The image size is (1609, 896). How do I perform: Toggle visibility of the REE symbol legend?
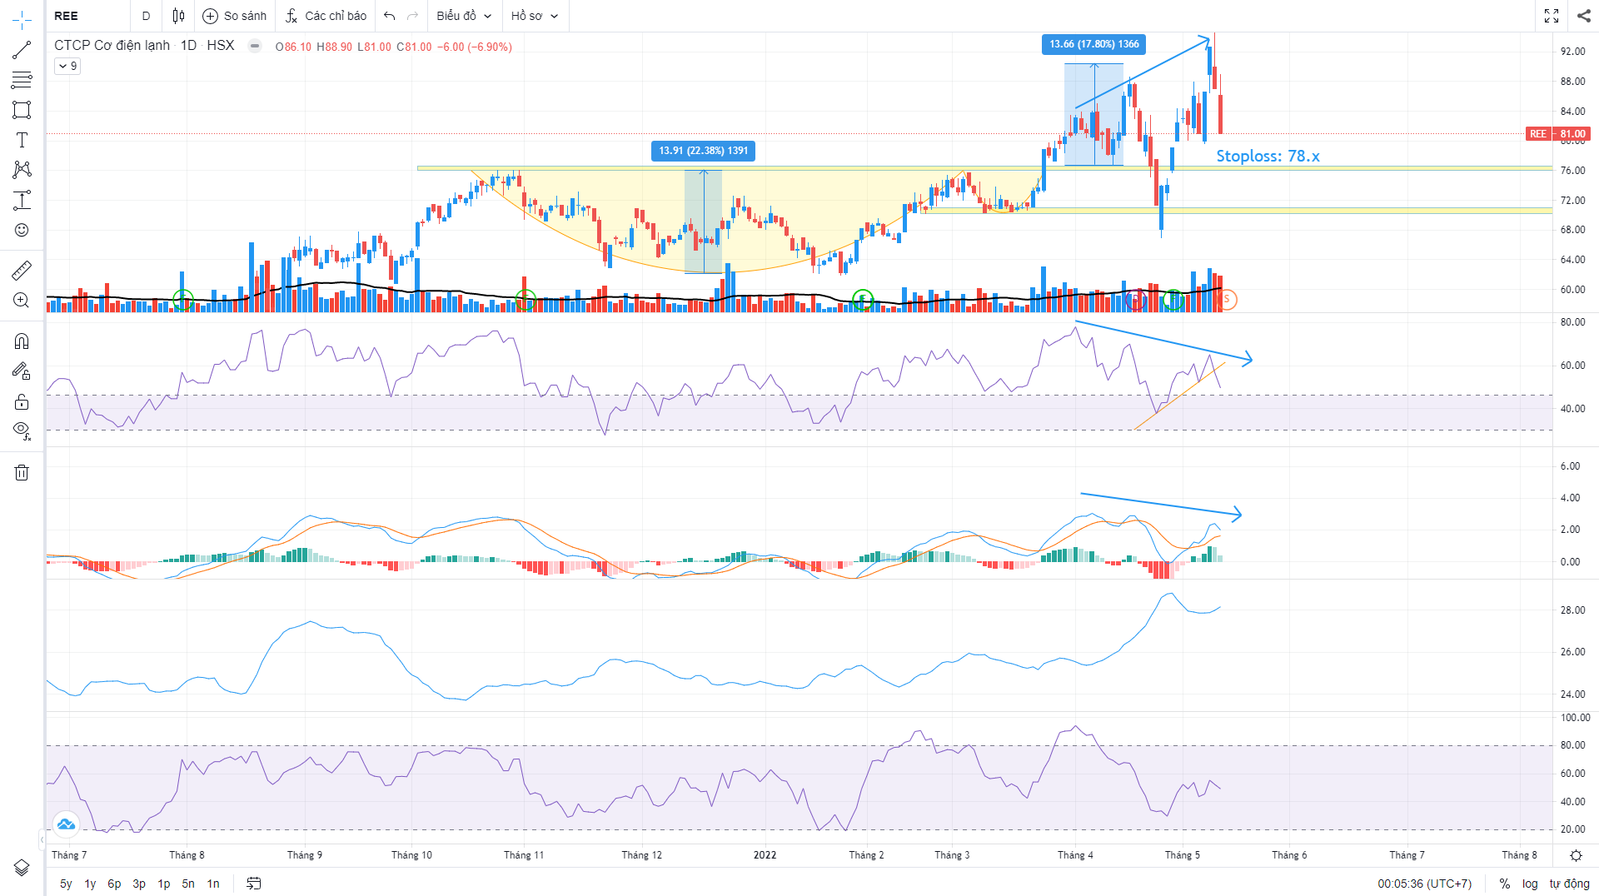pyautogui.click(x=256, y=46)
